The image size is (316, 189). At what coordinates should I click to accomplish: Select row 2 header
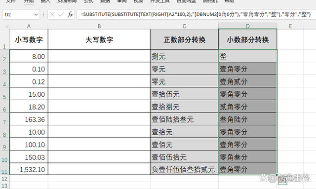point(4,56)
